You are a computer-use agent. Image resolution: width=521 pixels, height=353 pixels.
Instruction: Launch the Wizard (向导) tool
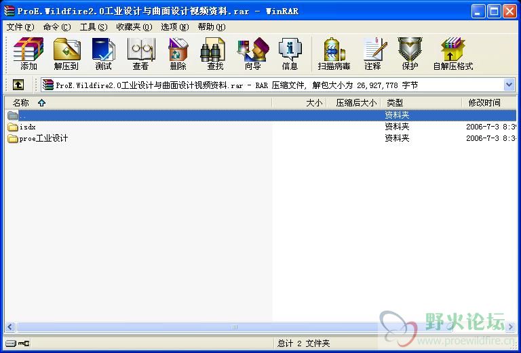(x=252, y=54)
